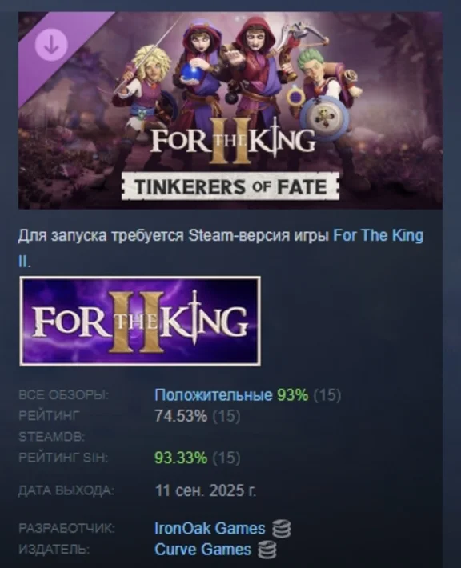Click the review count (15) next to 93%

(x=327, y=395)
